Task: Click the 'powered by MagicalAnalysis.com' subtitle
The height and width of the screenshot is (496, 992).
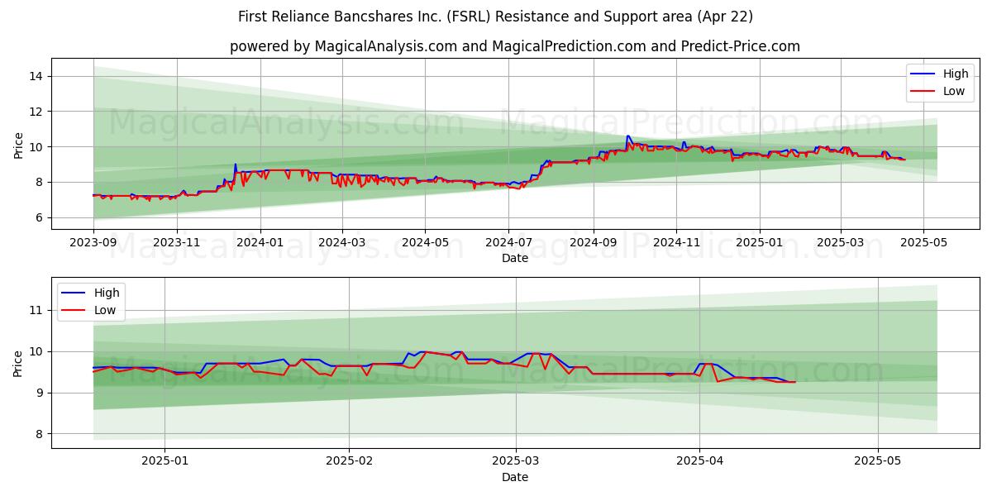Action: (514, 46)
